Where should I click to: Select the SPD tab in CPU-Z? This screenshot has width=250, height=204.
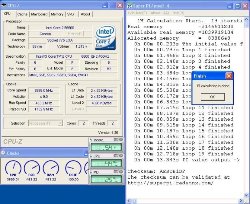tap(70, 14)
